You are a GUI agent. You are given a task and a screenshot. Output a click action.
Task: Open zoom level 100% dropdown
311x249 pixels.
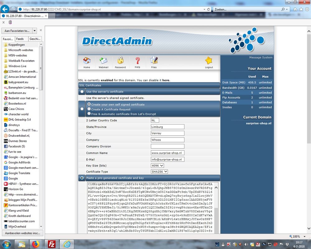(x=304, y=237)
